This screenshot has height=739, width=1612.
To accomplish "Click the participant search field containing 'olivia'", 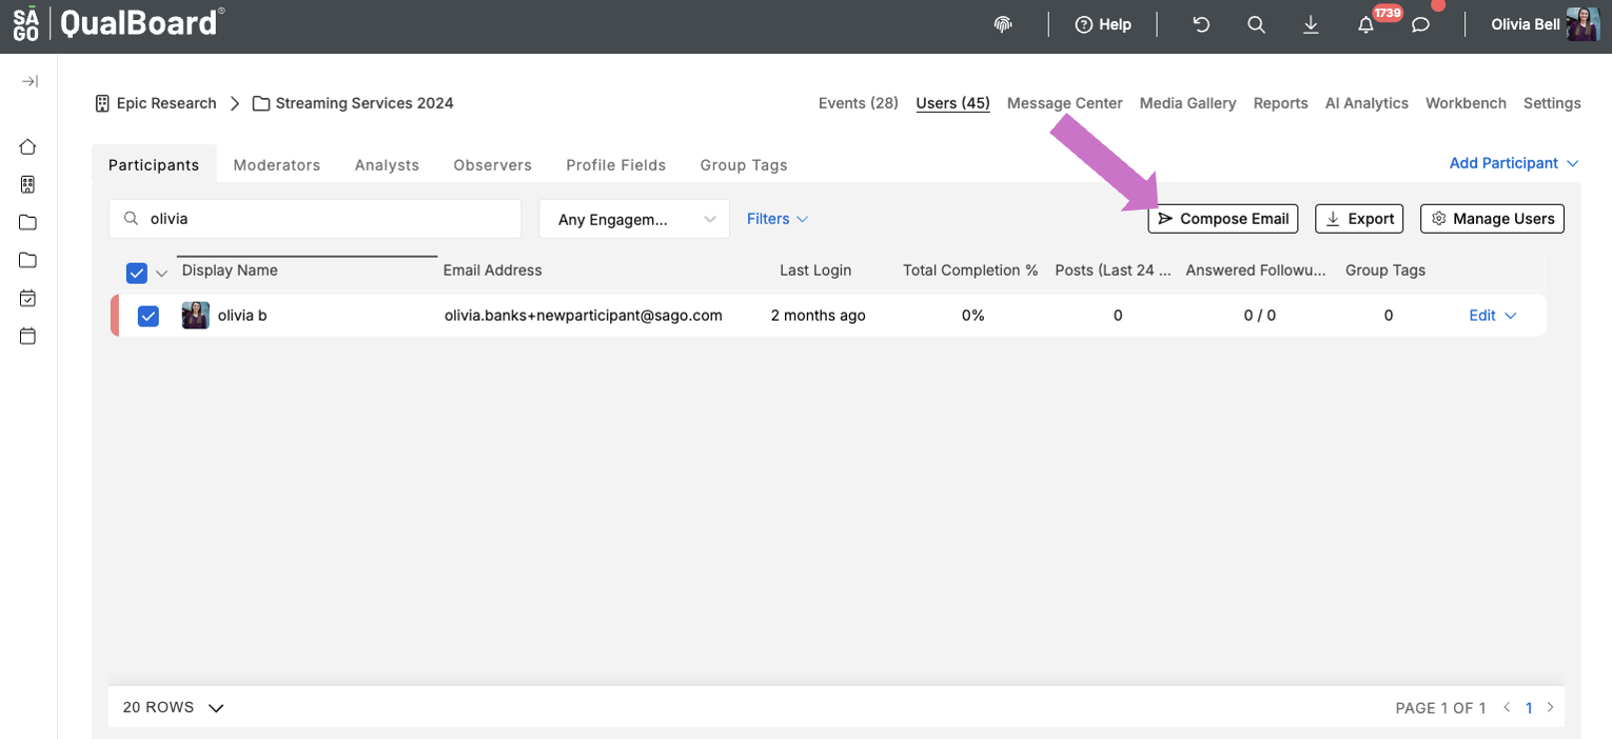I will coord(315,219).
